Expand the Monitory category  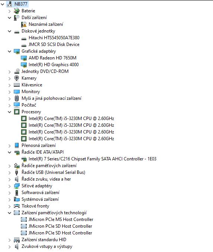10,92
